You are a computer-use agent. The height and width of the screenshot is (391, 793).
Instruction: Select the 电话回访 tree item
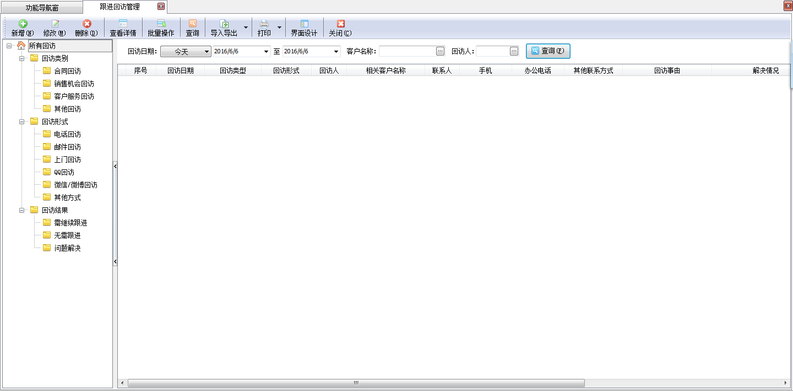tap(67, 134)
